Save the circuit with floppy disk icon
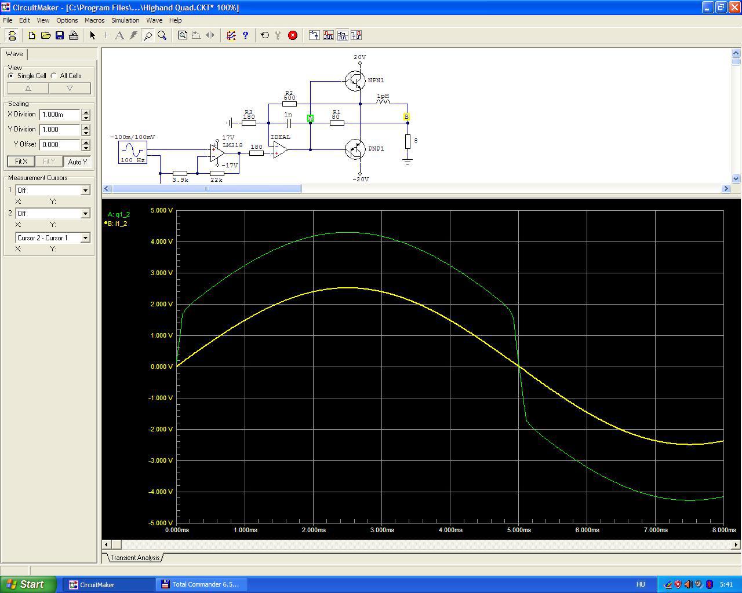This screenshot has height=593, width=742. tap(60, 35)
